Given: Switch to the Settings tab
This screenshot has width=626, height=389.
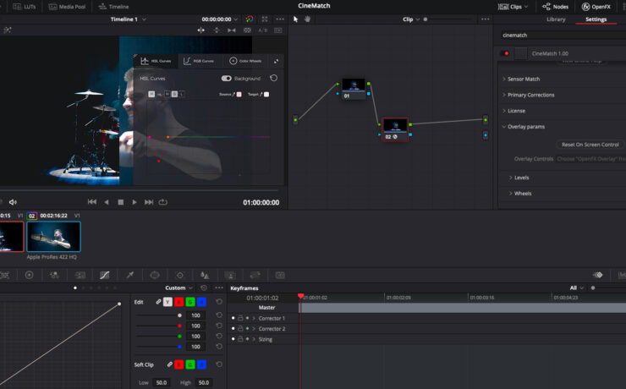Looking at the screenshot, I should [596, 19].
